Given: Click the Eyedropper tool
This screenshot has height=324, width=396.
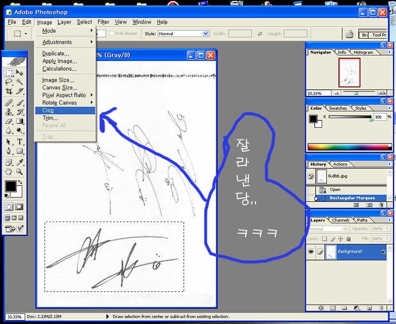Looking at the screenshot, I should point(20,162).
